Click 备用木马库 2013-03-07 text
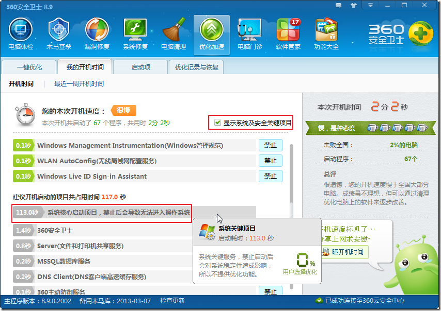The image size is (441, 311). point(115,301)
